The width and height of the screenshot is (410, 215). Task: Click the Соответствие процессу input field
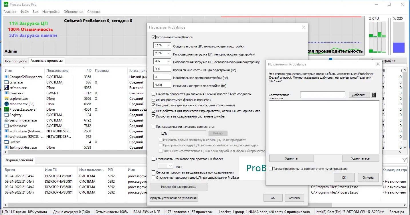[323, 95]
